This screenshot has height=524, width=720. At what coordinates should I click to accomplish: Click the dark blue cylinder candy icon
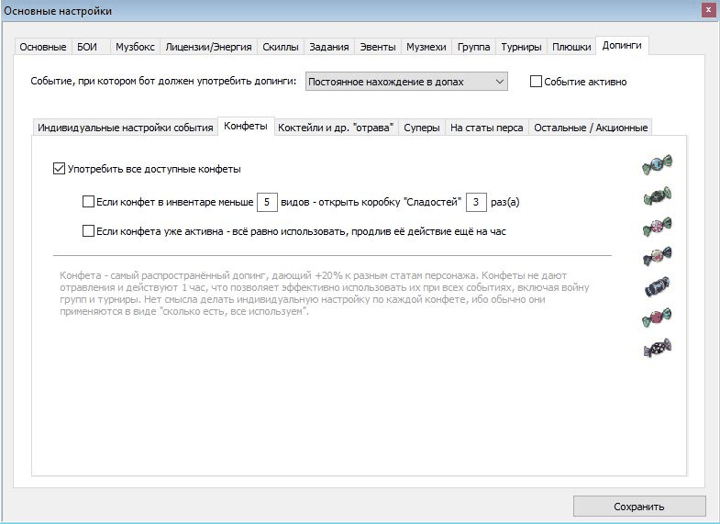(x=657, y=286)
